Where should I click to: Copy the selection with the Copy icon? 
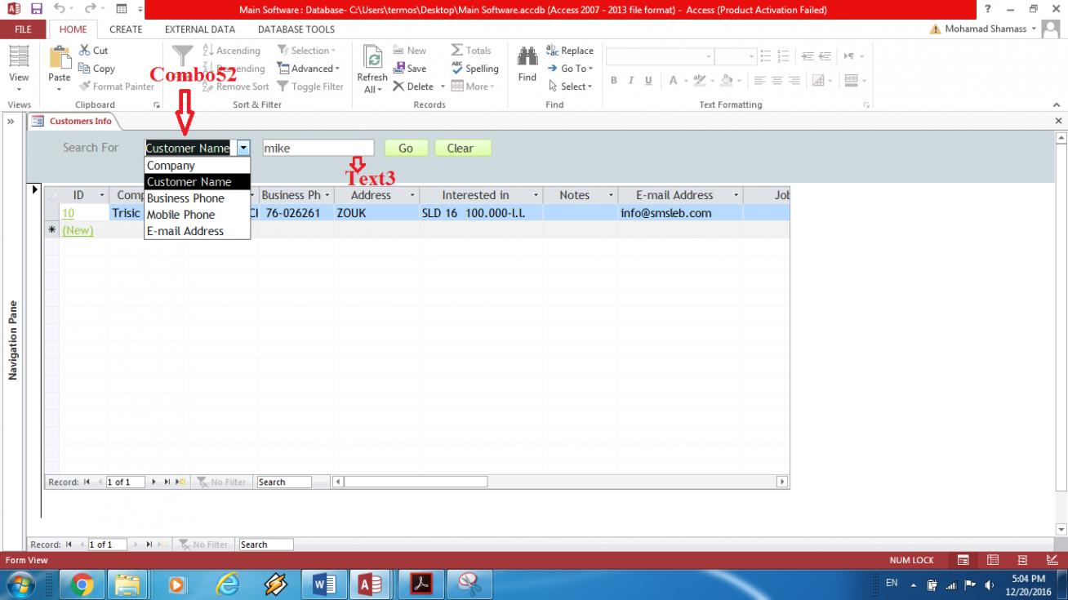pos(85,69)
